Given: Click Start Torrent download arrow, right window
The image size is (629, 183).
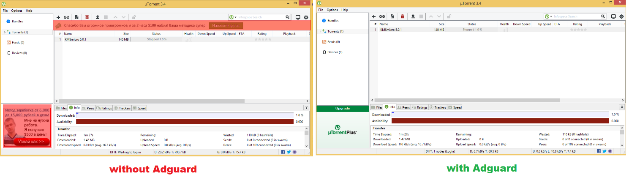Looking at the screenshot, I should point(413,16).
